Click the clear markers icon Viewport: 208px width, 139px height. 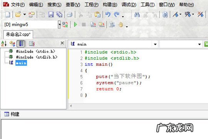[x=200, y=14]
